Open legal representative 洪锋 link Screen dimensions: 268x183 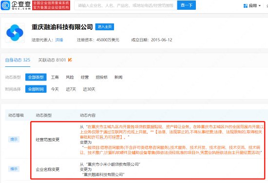pyautogui.click(x=59, y=40)
